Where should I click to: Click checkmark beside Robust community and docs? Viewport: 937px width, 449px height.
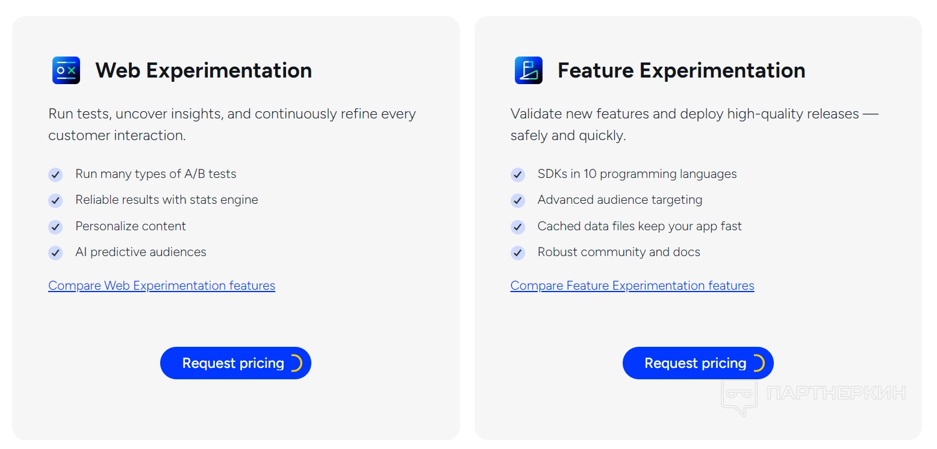[518, 253]
